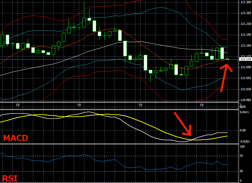Select the 121.160 price axis label
The width and height of the screenshot is (252, 183).
tap(246, 46)
